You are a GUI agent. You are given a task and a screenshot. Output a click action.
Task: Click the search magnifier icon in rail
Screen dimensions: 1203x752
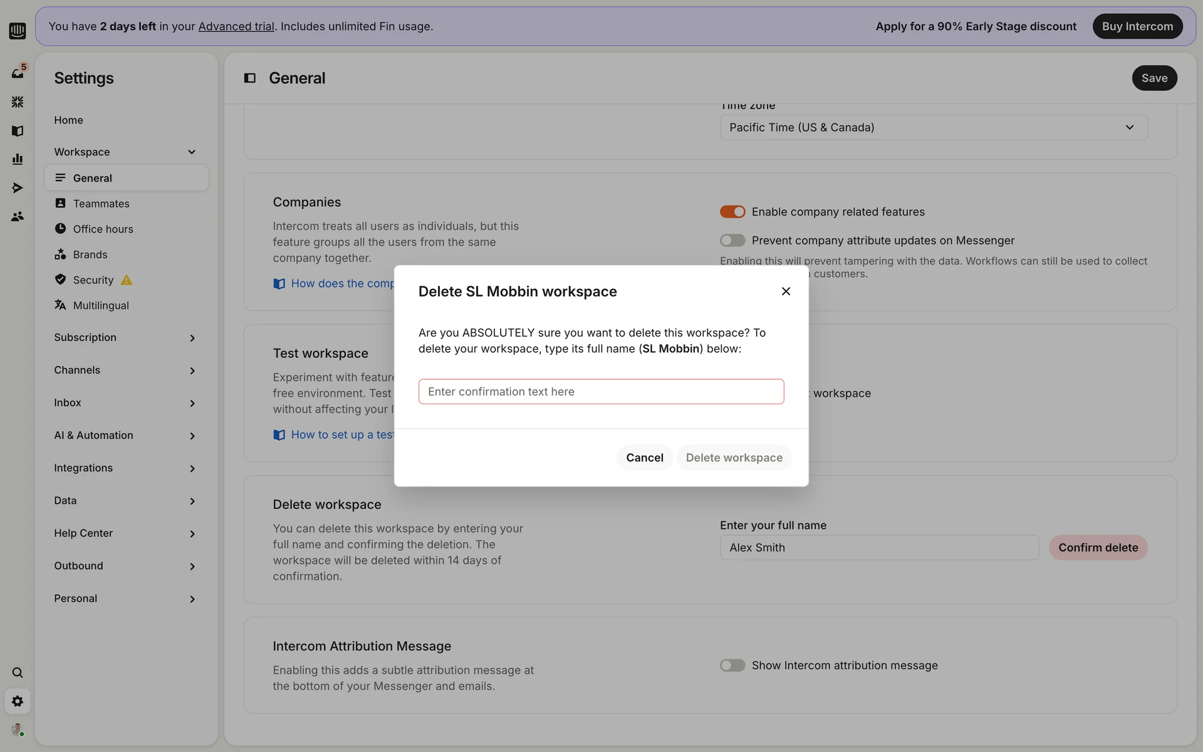tap(18, 672)
